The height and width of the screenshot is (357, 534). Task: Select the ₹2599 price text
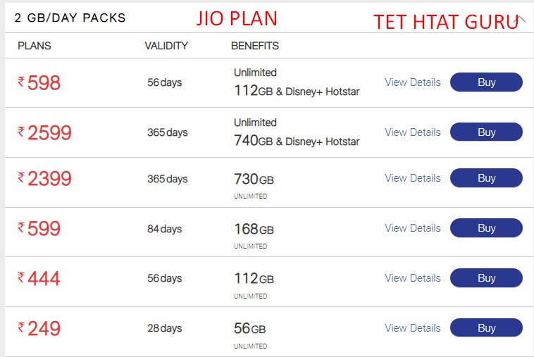(x=44, y=132)
